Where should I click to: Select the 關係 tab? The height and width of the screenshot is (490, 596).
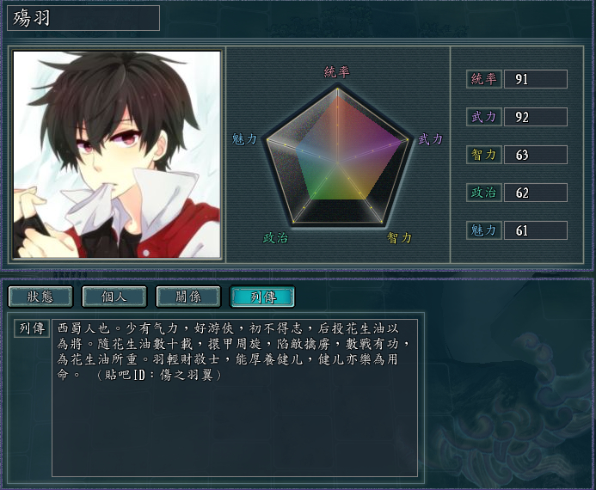click(x=188, y=297)
